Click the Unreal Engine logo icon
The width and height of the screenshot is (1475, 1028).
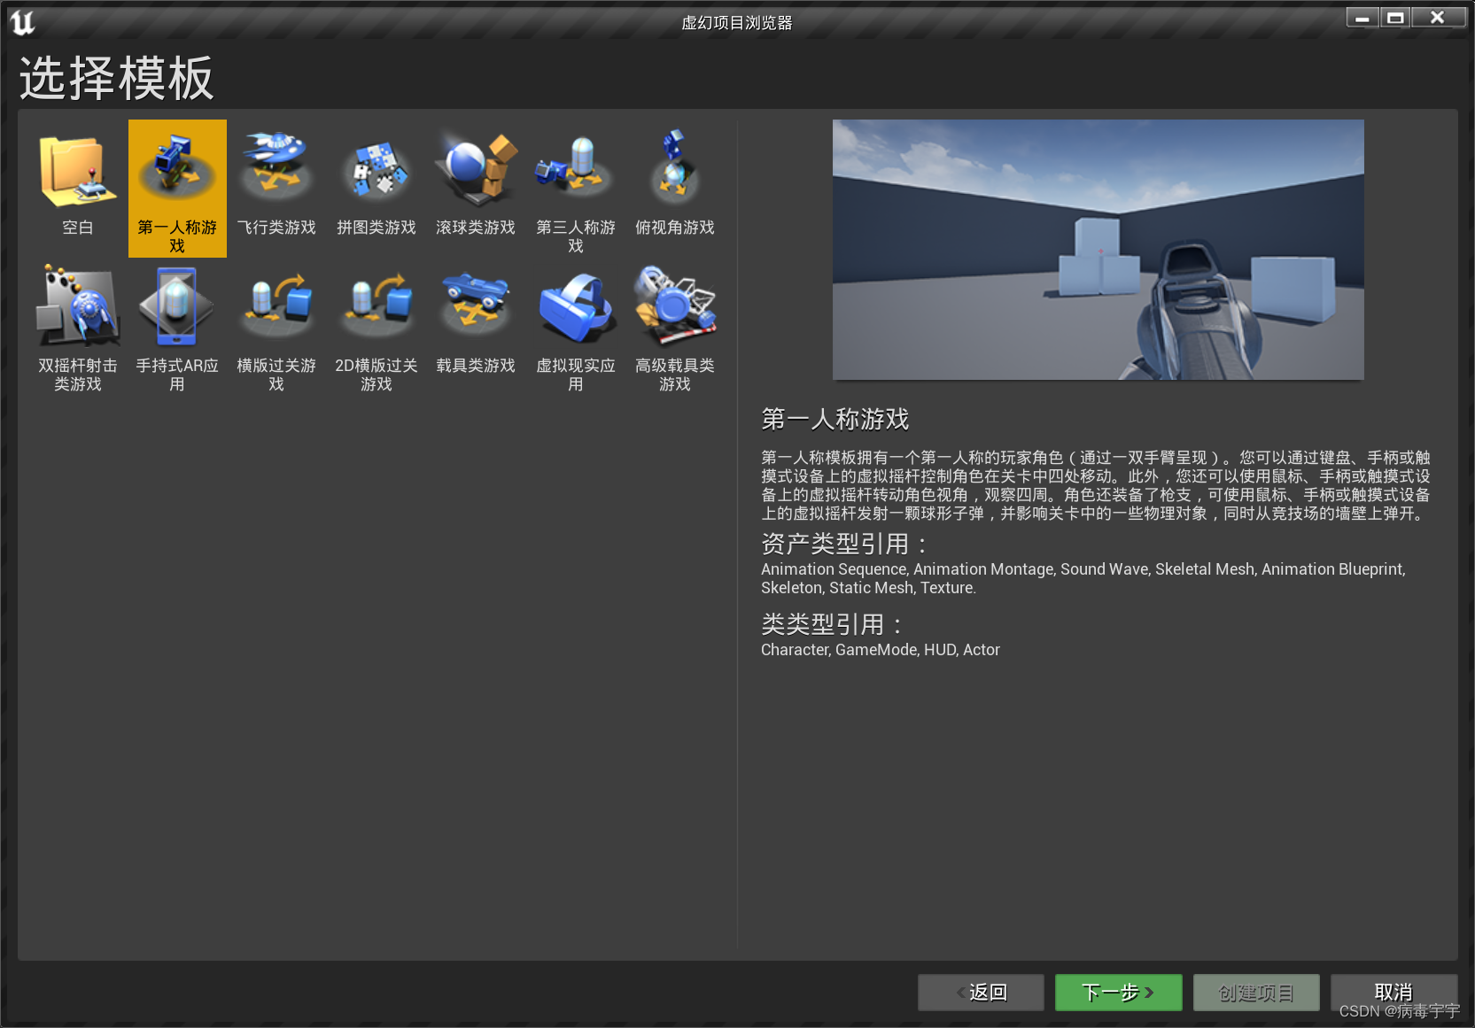(22, 22)
